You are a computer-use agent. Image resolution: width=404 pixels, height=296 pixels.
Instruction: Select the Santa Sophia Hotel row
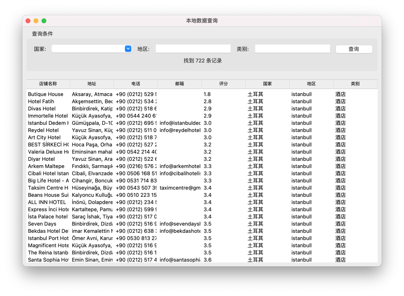click(48, 260)
